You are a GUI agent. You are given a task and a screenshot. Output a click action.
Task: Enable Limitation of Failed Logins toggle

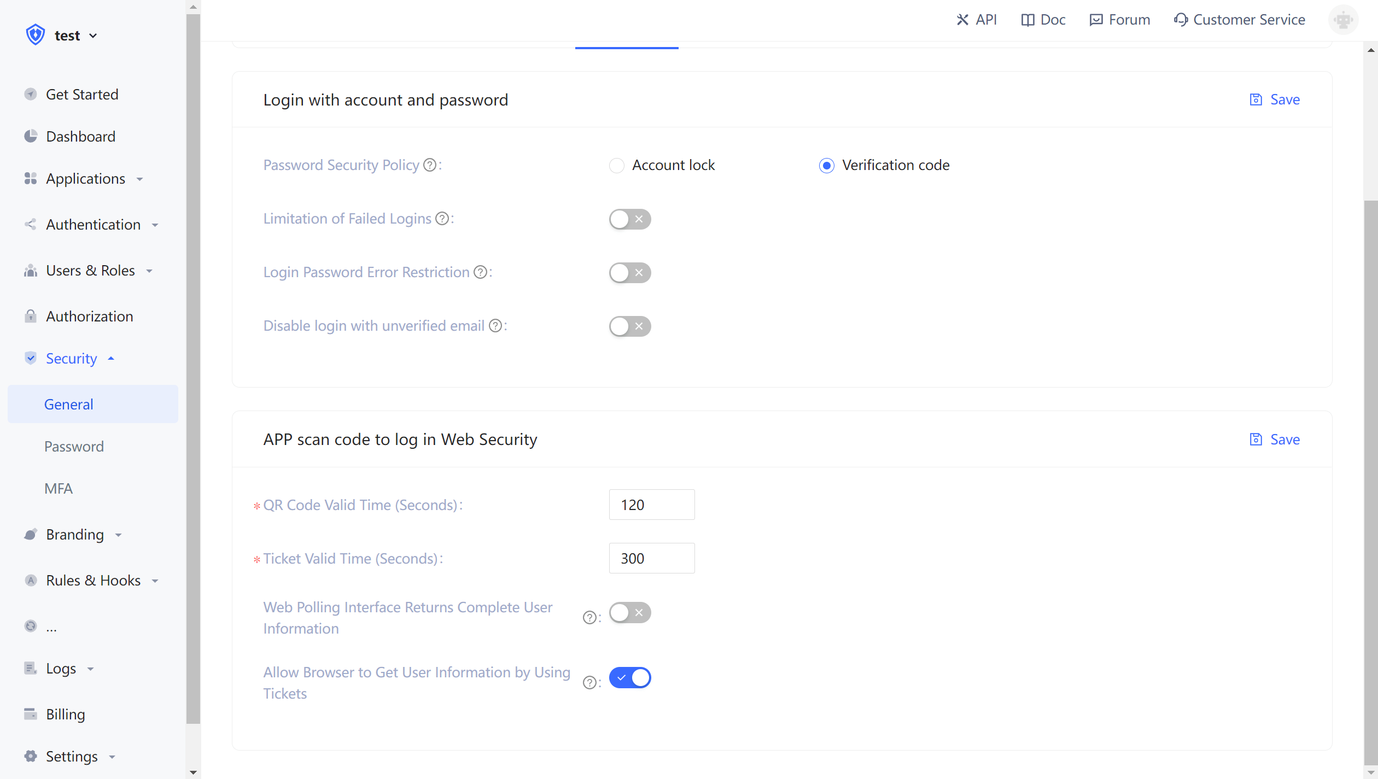629,219
